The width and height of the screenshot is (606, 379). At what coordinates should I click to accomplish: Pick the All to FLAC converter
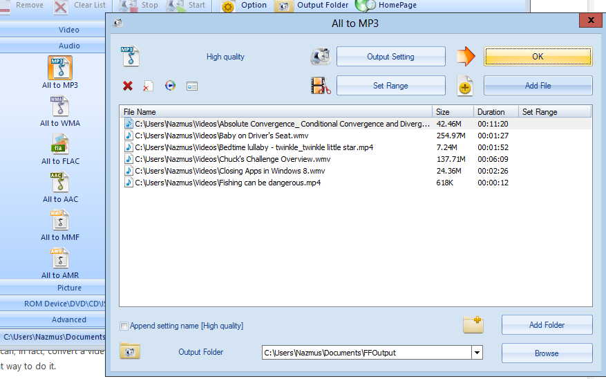(x=60, y=145)
